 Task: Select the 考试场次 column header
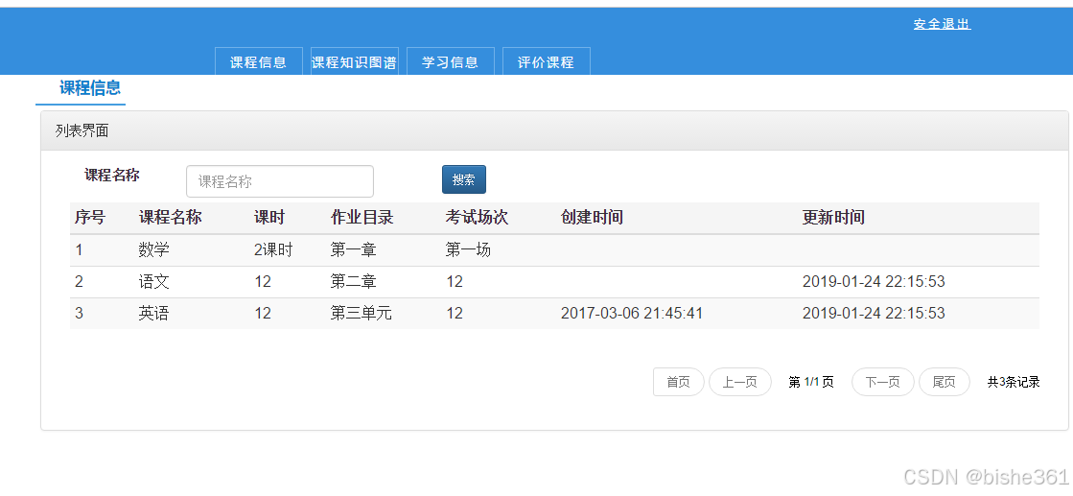[x=477, y=218]
